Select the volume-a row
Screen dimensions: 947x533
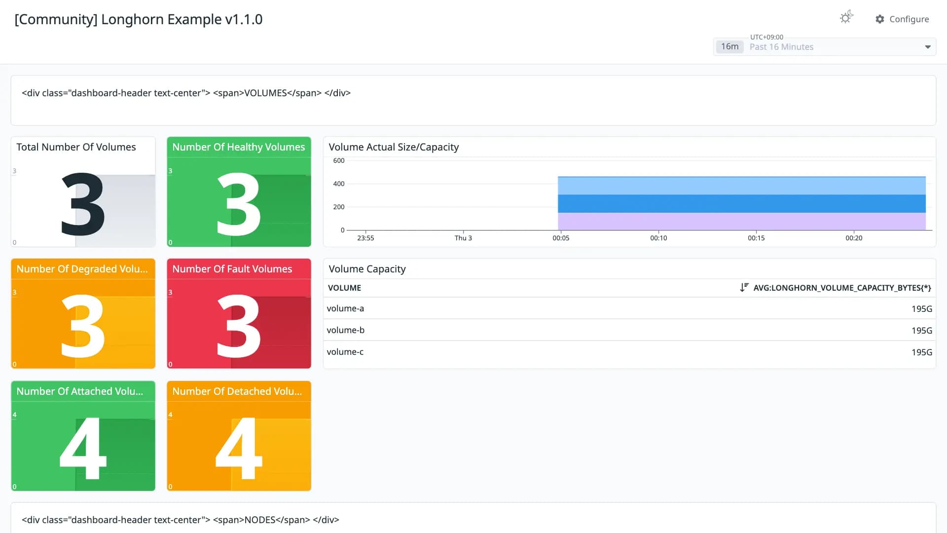pos(629,308)
